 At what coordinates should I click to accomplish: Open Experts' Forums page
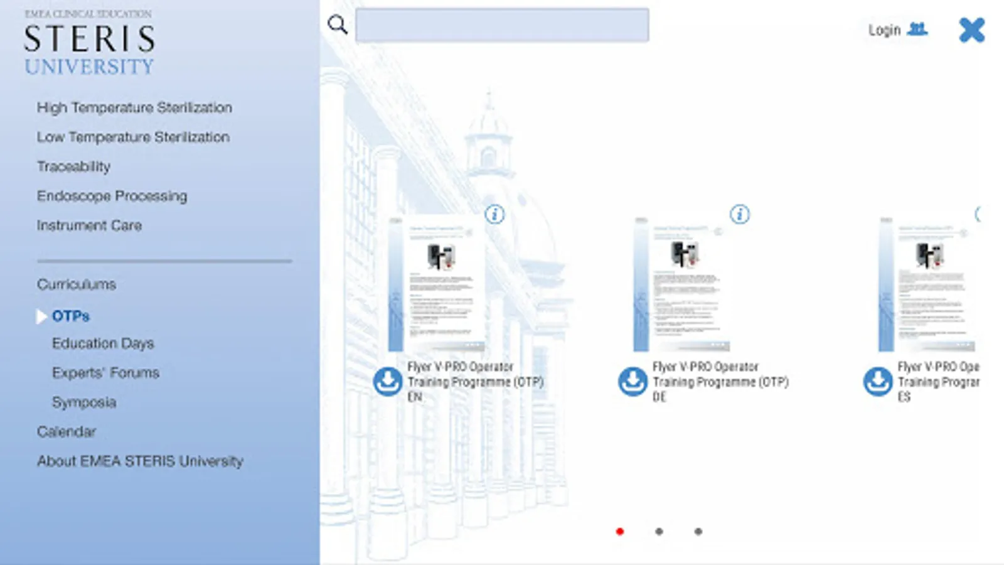tap(105, 373)
